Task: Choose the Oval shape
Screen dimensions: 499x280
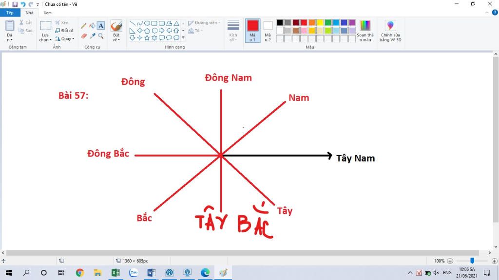Action: (147, 23)
